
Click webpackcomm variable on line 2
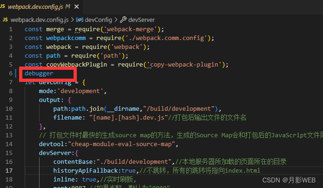(66, 38)
